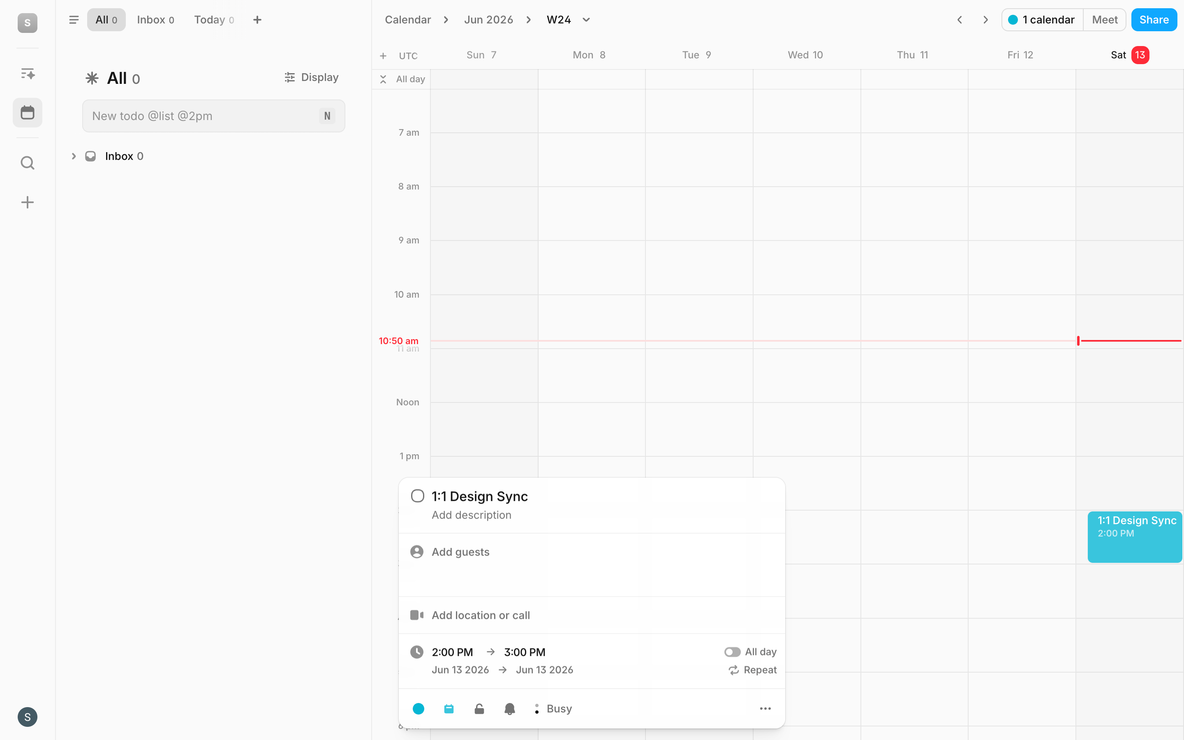Toggle the list menu hamburger icon
This screenshot has width=1184, height=740.
click(x=74, y=20)
